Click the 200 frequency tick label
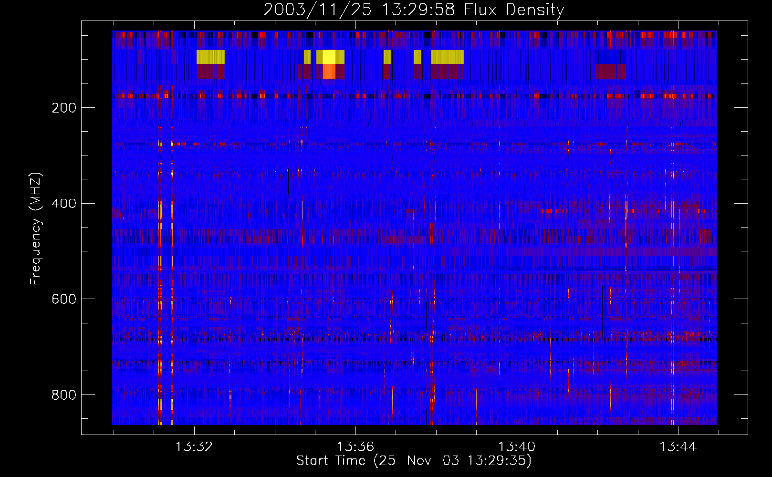772x477 pixels. [x=64, y=108]
